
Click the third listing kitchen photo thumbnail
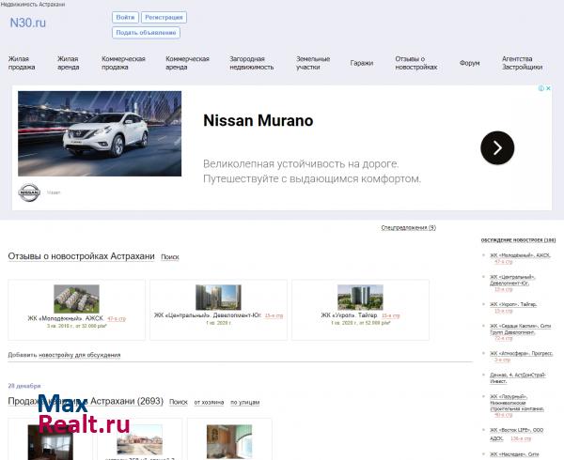[x=229, y=441]
